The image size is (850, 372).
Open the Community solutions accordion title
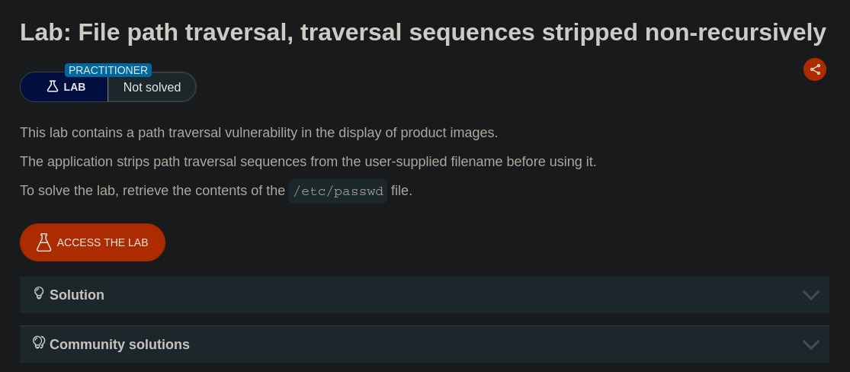pyautogui.click(x=120, y=345)
